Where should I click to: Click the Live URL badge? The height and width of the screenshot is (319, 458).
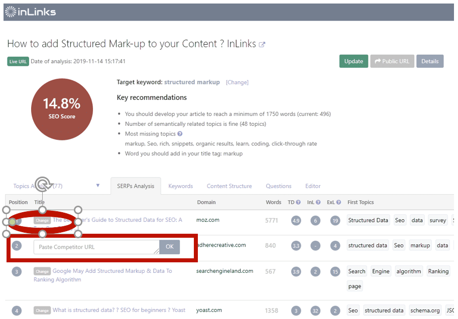[18, 62]
